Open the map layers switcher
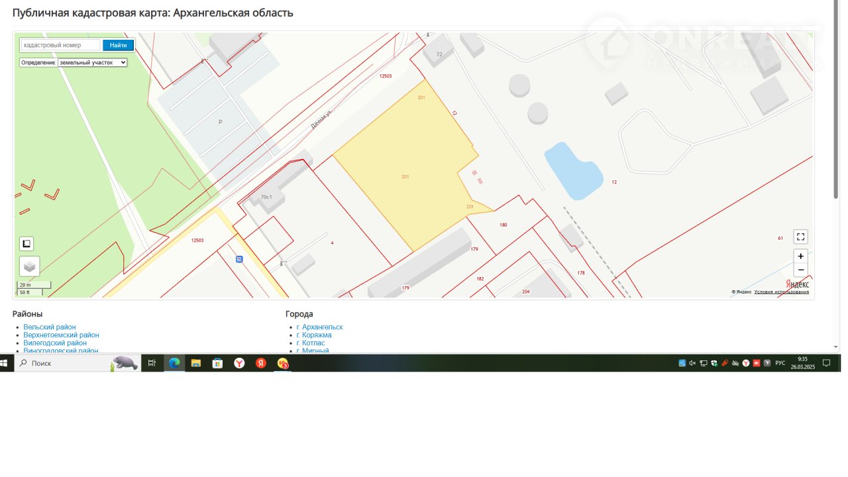 (29, 266)
